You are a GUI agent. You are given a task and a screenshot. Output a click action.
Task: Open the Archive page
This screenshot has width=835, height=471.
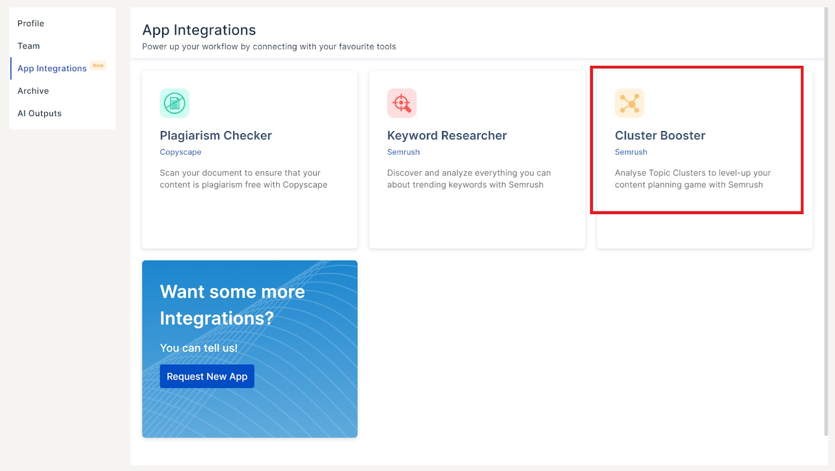tap(33, 91)
